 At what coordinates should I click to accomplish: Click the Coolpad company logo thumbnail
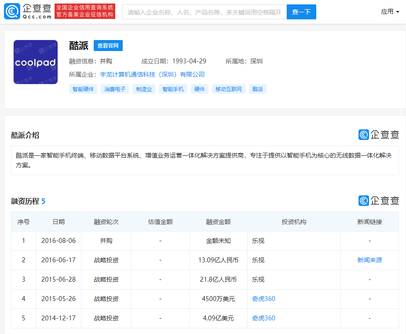click(36, 62)
